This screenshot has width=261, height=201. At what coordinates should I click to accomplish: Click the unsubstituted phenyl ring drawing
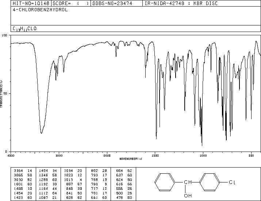coord(165,182)
